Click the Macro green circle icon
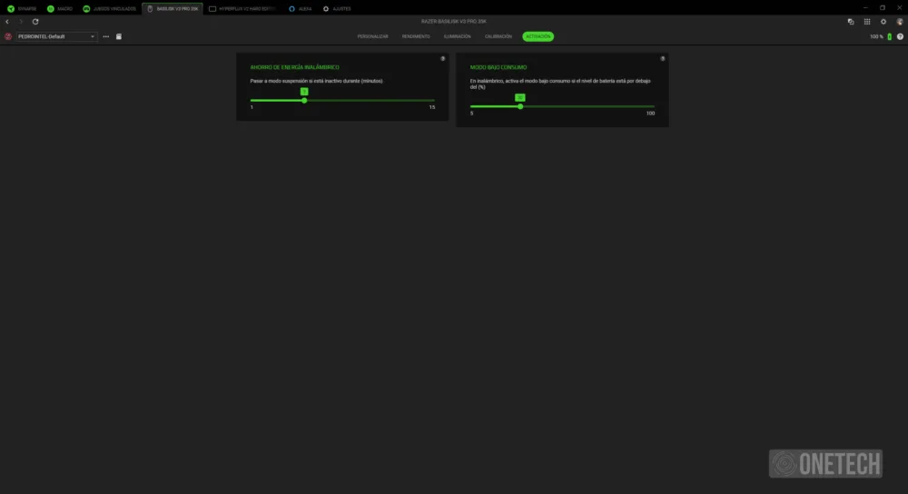Viewport: 908px width, 494px height. 50,9
